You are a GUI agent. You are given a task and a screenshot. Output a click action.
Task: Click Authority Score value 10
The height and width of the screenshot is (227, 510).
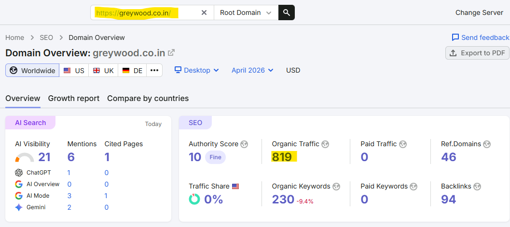coord(195,157)
